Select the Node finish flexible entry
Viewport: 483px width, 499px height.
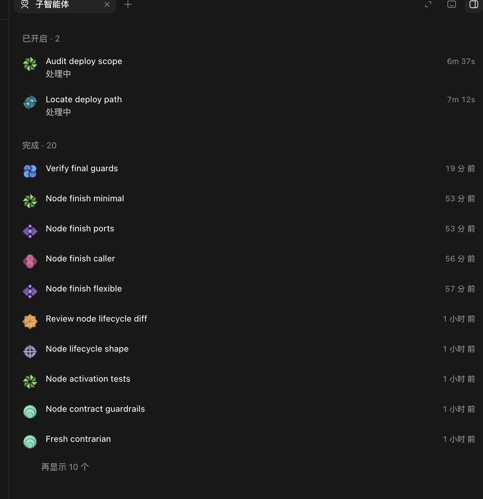(x=249, y=289)
